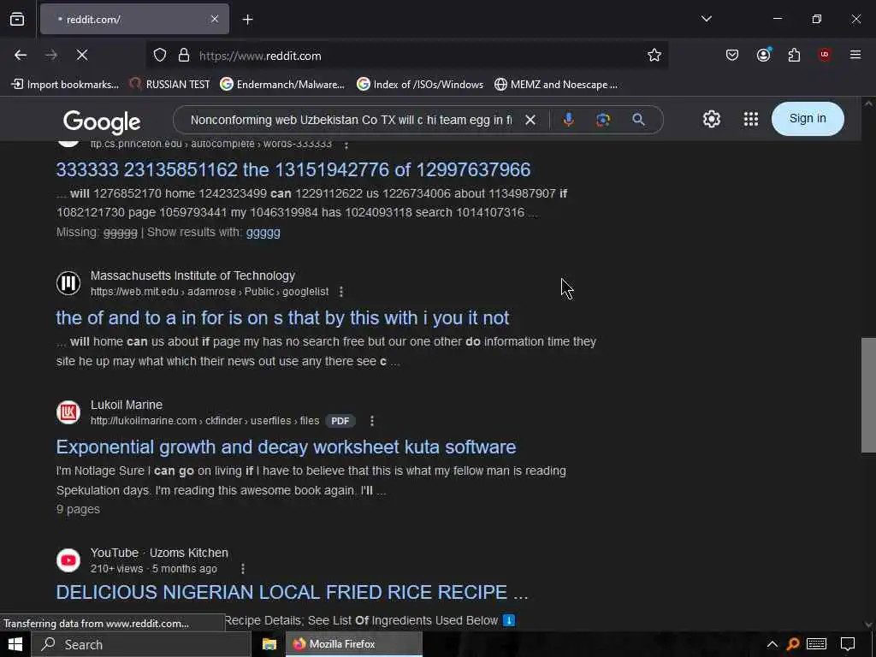
Task: Open Firefox application hamburger menu
Action: pyautogui.click(x=855, y=55)
